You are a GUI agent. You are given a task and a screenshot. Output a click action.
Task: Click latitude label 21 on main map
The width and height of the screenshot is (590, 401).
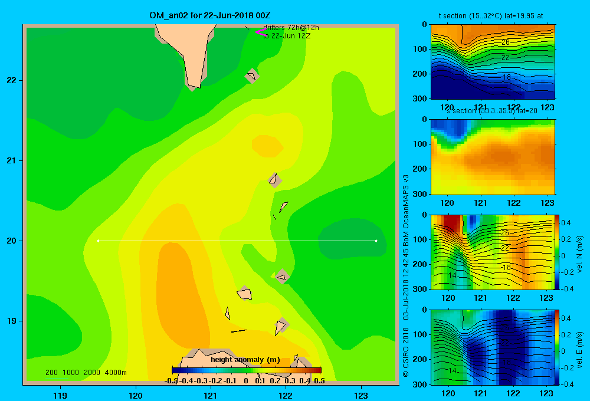12,160
